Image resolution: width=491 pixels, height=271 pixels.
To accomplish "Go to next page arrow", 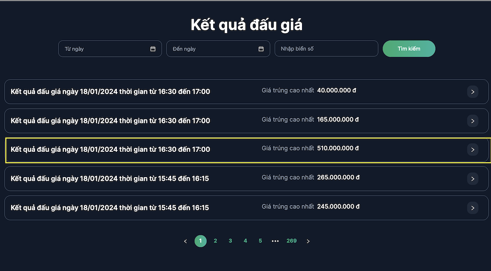I will point(308,241).
